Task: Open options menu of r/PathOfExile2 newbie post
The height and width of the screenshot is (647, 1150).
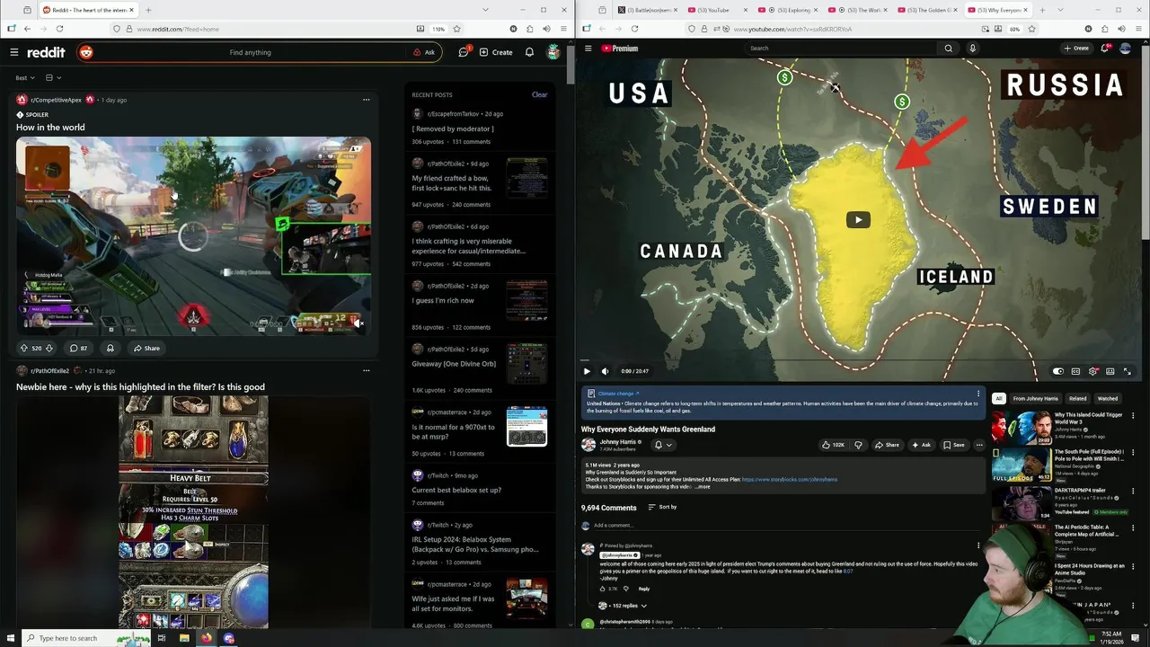Action: [366, 370]
